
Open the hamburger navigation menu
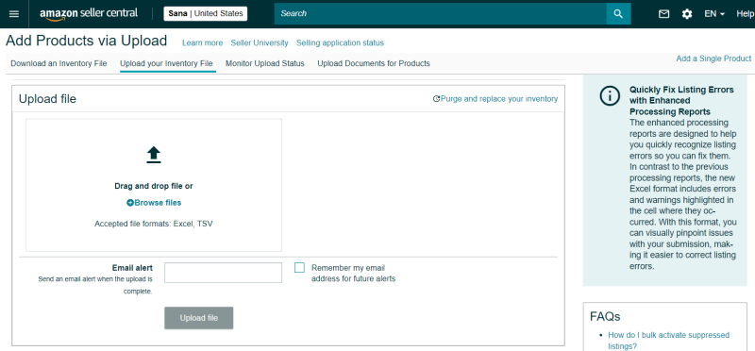click(14, 14)
